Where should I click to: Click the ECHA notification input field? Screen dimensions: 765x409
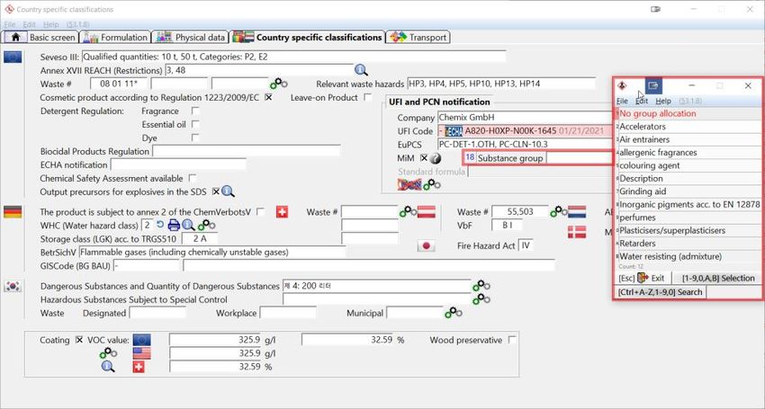click(x=178, y=164)
